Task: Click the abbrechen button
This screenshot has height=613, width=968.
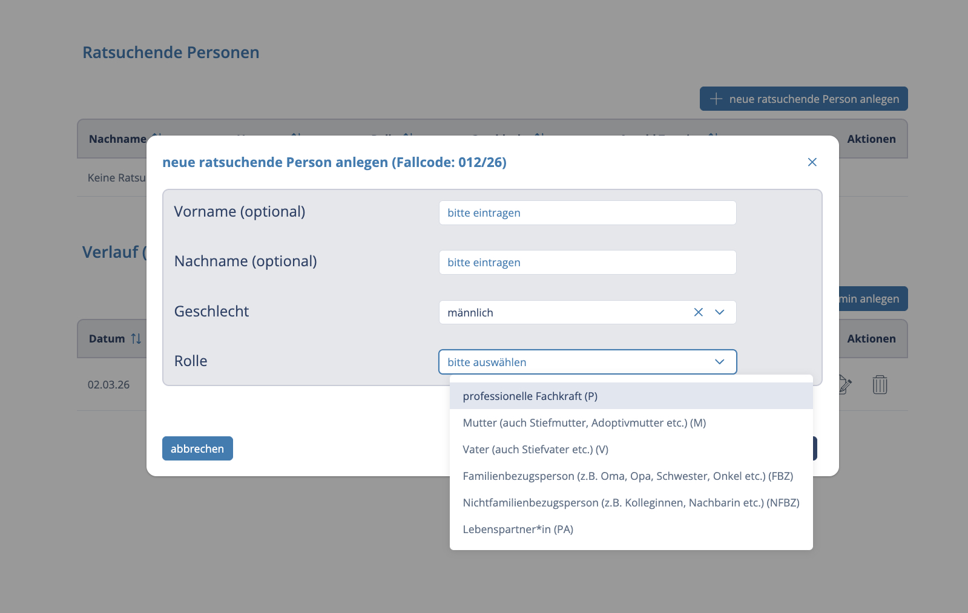Action: 197,448
